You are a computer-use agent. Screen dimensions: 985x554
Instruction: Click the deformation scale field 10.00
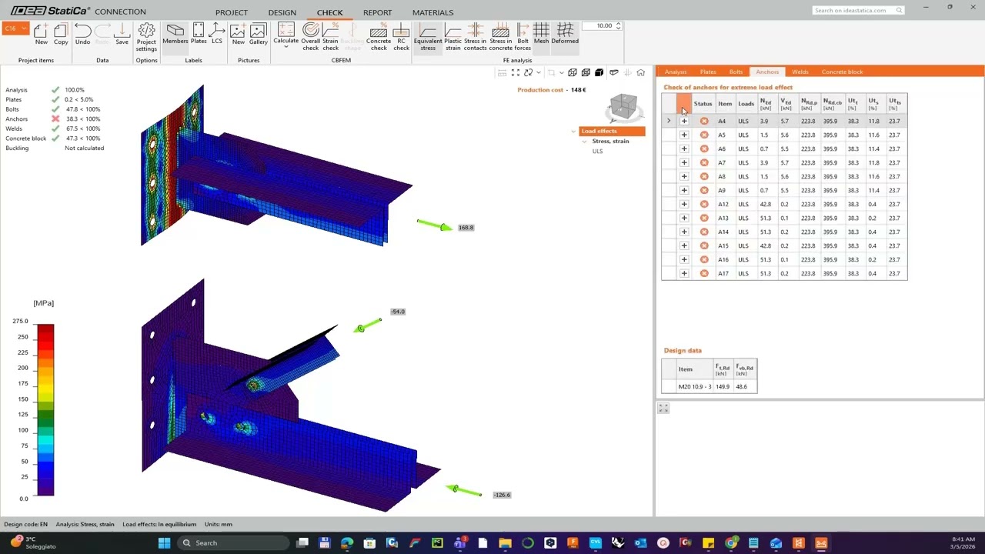599,26
